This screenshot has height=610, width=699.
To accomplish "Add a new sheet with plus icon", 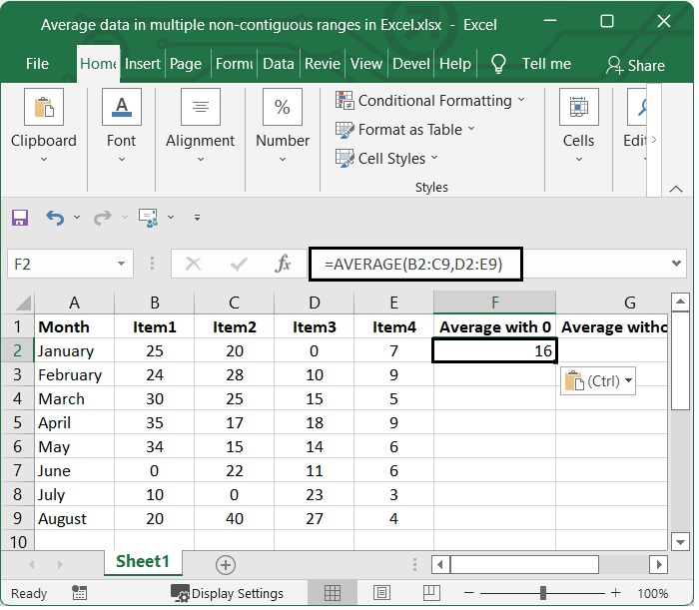I will [226, 565].
